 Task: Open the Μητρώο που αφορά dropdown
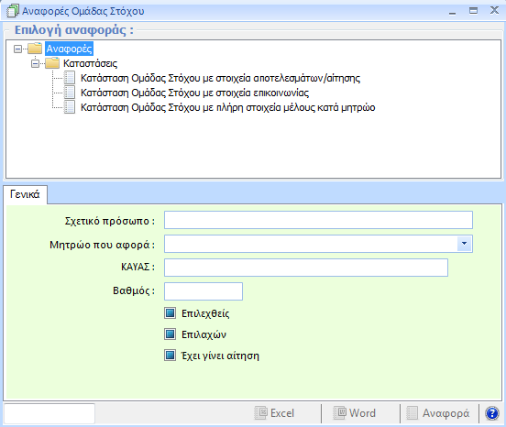[x=465, y=244]
